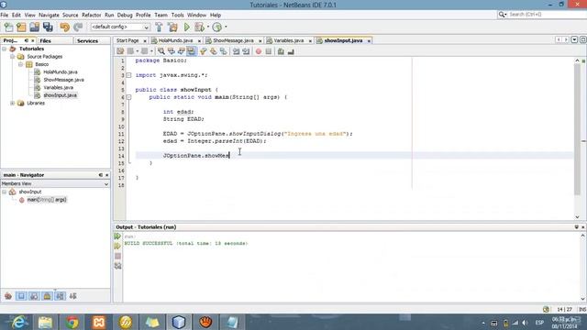Click the Find Previous Occurrence editor icon
The image size is (587, 330).
click(172, 51)
